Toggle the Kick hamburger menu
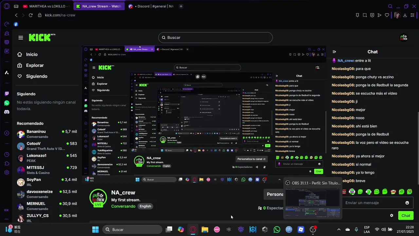The width and height of the screenshot is (419, 236). (21, 38)
